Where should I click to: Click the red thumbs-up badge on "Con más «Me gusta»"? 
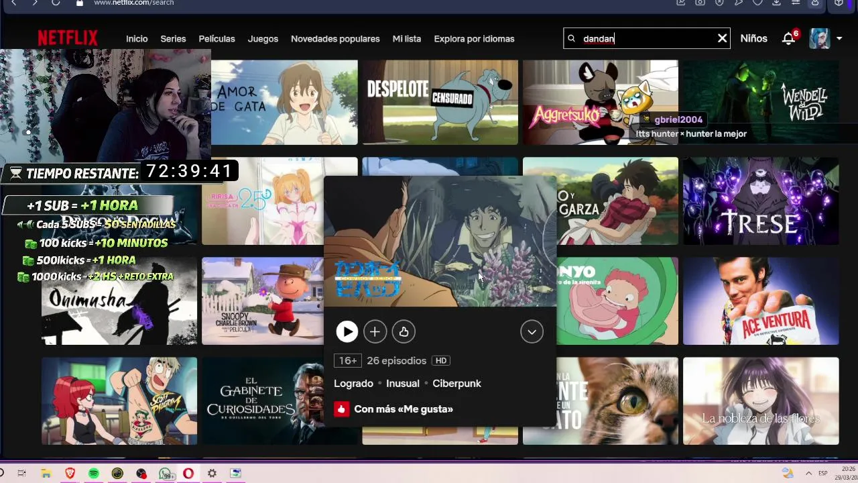point(342,409)
